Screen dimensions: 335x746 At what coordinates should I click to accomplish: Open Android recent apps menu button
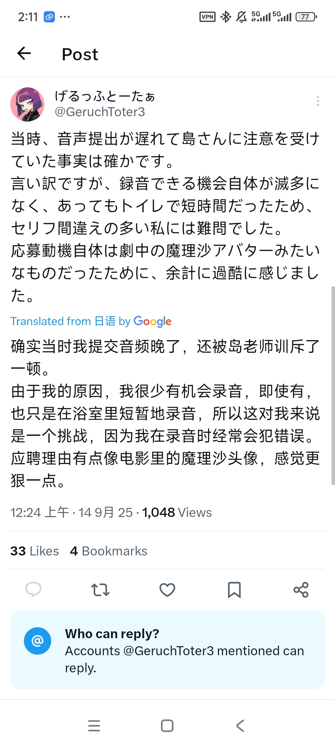pos(94,725)
